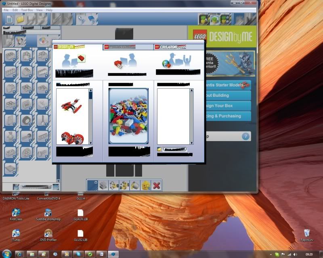
Task: Click the brick palette scrollbar down arrow
Action: tap(58, 181)
